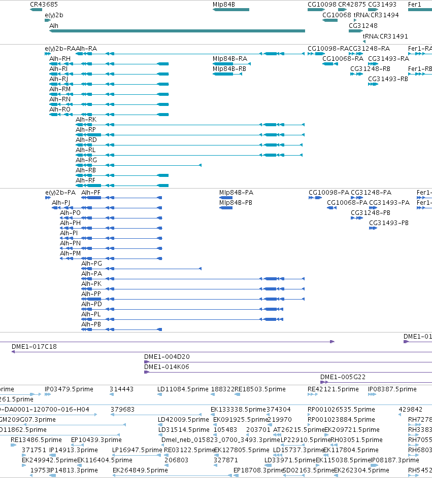The image size is (432, 478).
Task: Select the Mlp84B-RB transcript label
Action: click(229, 69)
